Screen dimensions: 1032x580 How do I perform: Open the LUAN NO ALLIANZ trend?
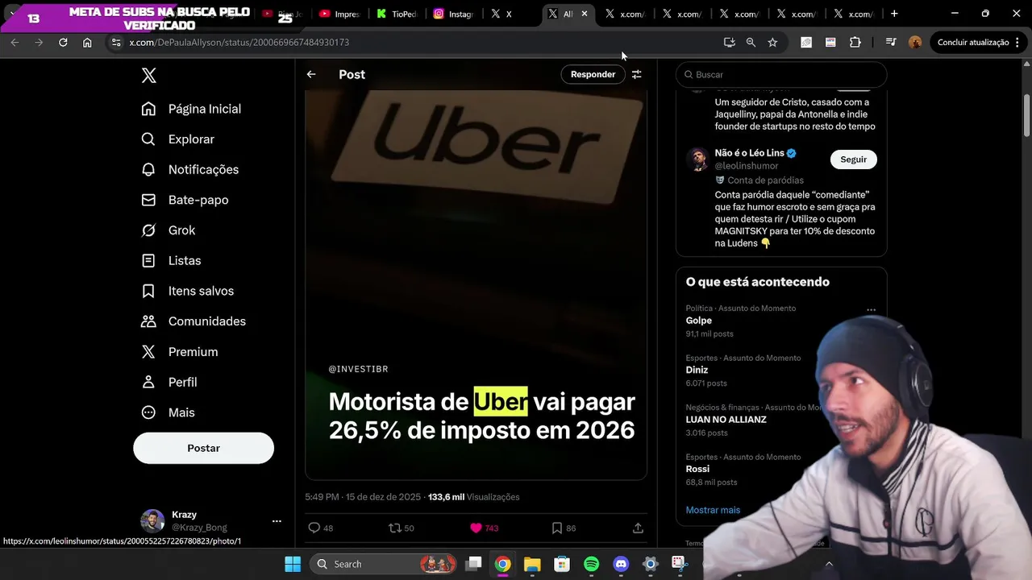(726, 420)
